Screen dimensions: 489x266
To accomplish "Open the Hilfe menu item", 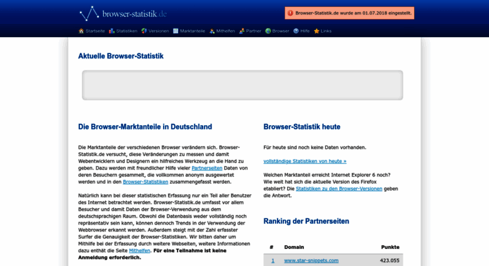I will (305, 31).
